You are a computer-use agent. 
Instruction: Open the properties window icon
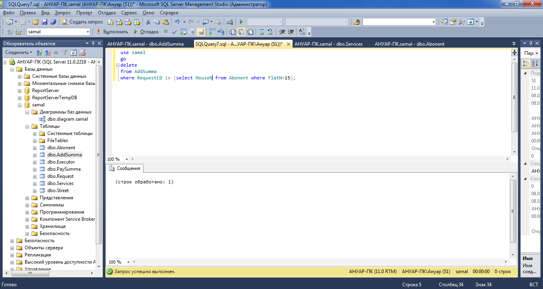(x=453, y=22)
